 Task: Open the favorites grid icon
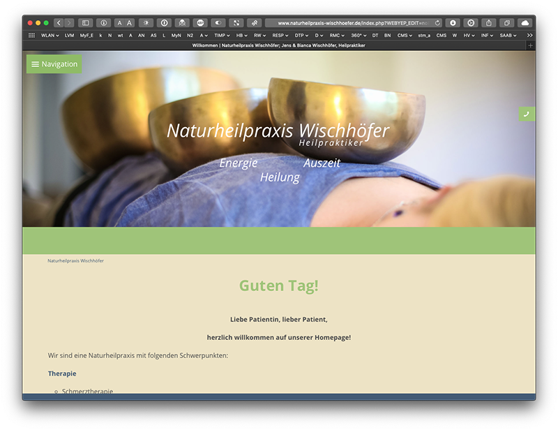click(31, 35)
